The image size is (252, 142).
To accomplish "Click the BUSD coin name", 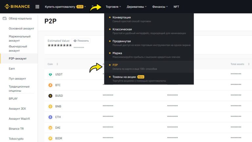I will click(59, 96).
